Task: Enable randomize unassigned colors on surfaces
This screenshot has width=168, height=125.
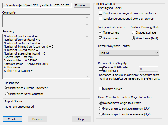Action: coord(101,13)
